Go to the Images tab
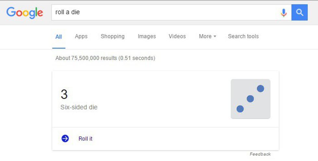This screenshot has width=318, height=161. pos(147,36)
